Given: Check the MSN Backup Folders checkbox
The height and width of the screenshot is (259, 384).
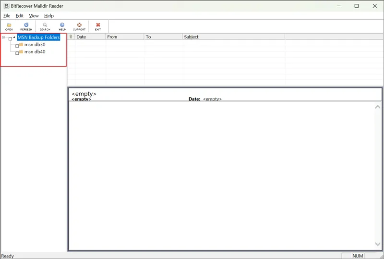Looking at the screenshot, I should [x=10, y=38].
